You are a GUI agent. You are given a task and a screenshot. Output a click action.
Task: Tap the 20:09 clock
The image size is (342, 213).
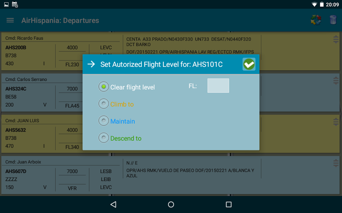coord(332,5)
